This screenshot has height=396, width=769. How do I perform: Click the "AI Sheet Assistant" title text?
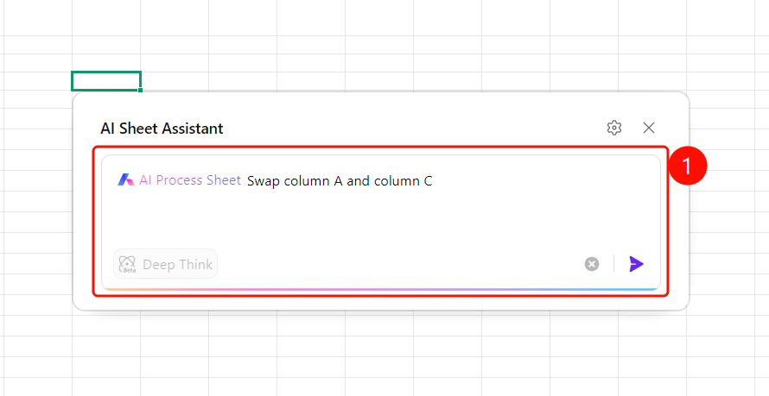point(162,129)
